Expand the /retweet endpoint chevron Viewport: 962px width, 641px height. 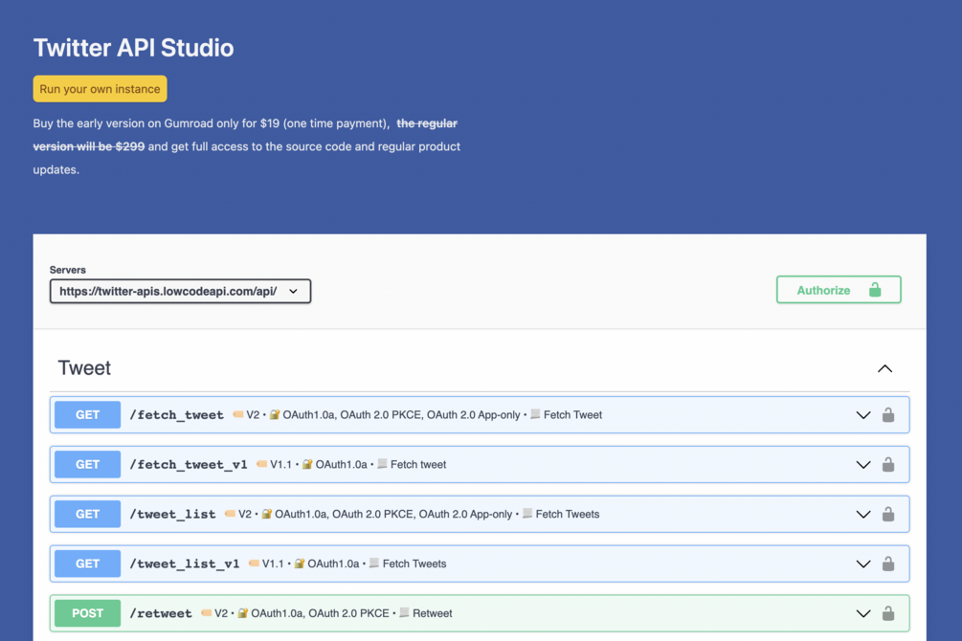click(862, 613)
